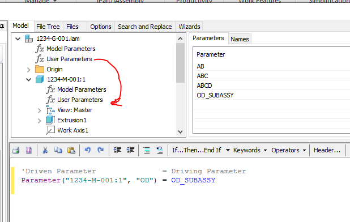Select the OD_SUBASSY parameter row
Screen dimensions: 350x222
tap(271, 95)
